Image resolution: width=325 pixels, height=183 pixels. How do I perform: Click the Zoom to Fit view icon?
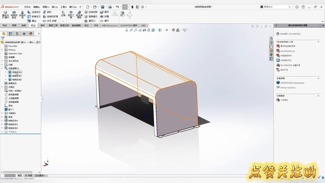131,30
